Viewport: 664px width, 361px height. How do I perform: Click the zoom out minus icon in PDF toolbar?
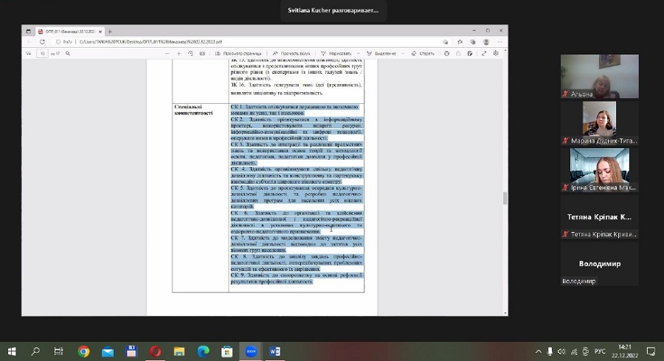167,54
